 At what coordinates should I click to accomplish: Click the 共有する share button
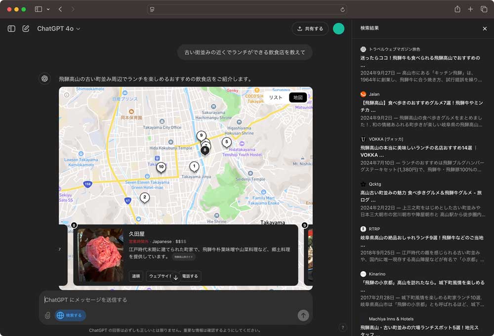tap(310, 29)
